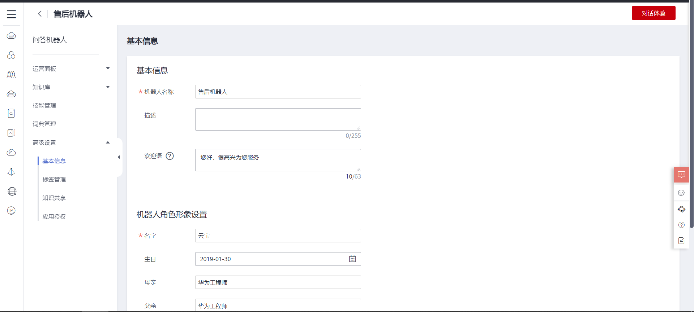Click the red 对话体验 button
694x312 pixels.
point(654,13)
